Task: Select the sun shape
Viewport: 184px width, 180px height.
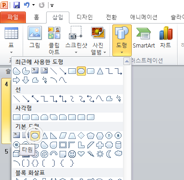Action: pyautogui.click(x=100, y=154)
